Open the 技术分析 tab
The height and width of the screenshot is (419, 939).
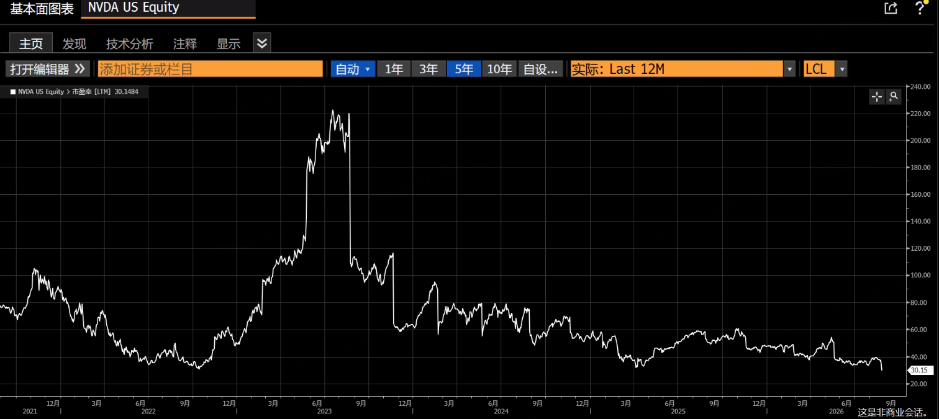pyautogui.click(x=130, y=43)
